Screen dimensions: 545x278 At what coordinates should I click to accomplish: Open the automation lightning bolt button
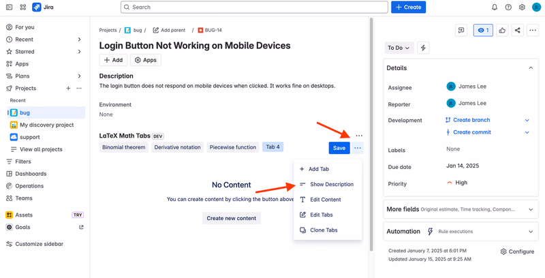click(423, 48)
